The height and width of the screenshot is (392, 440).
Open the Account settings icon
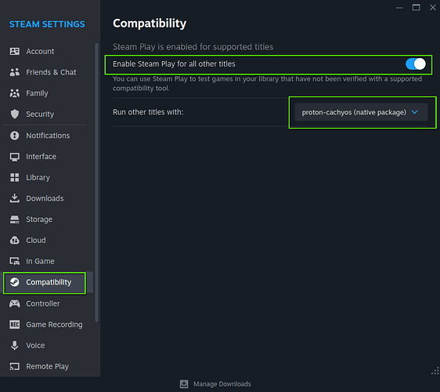click(15, 51)
